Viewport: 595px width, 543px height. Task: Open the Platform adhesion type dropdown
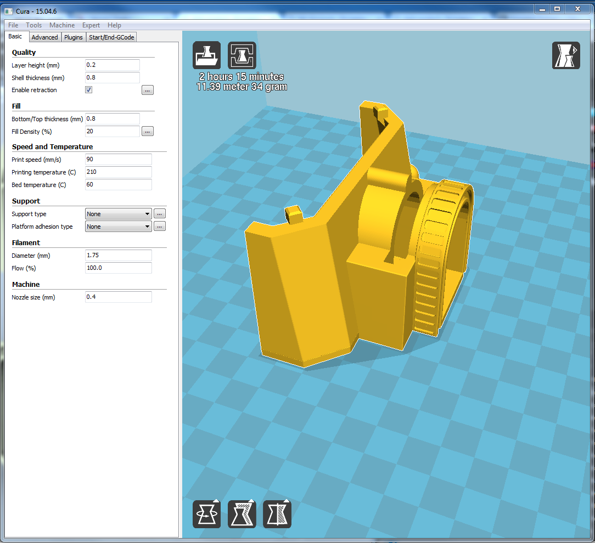click(x=118, y=227)
